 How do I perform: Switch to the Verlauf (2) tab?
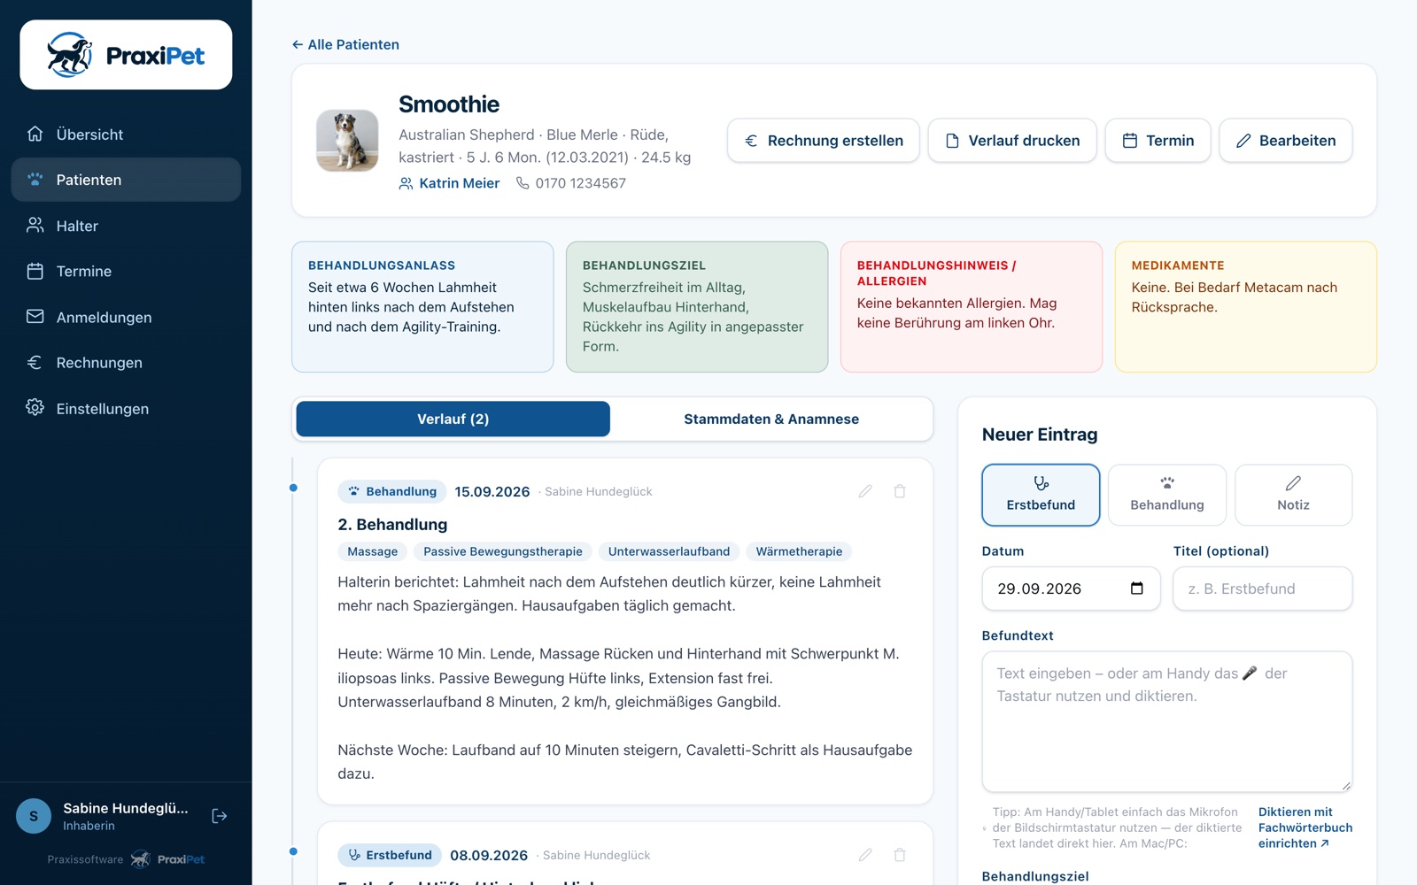(453, 419)
